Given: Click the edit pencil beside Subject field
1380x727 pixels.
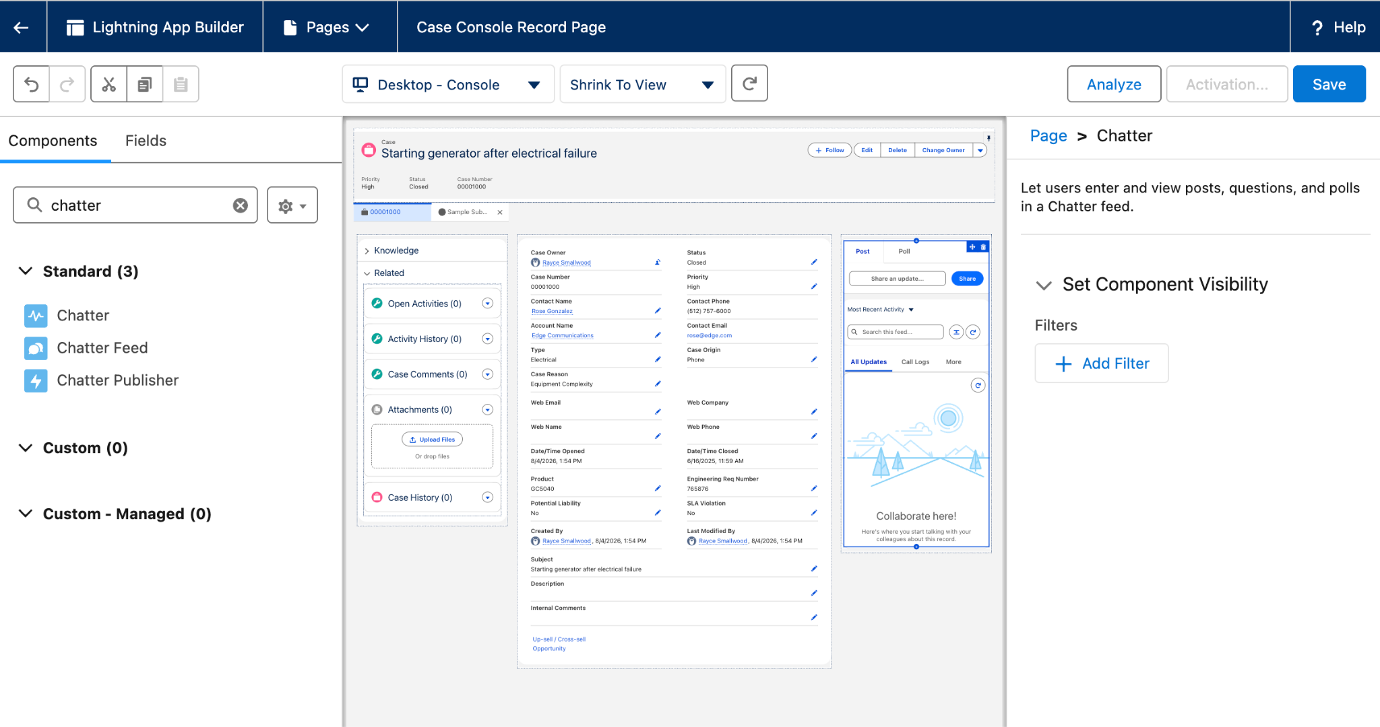Looking at the screenshot, I should pyautogui.click(x=814, y=569).
